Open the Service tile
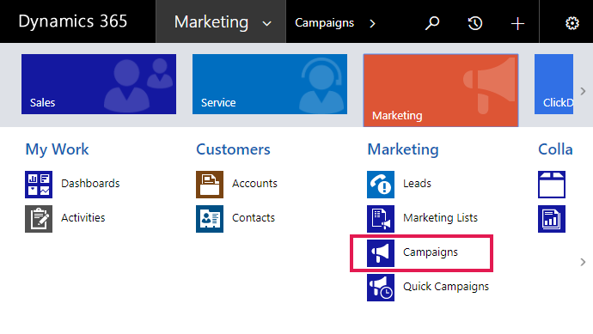Screen dimensions: 593x334 click(x=270, y=84)
